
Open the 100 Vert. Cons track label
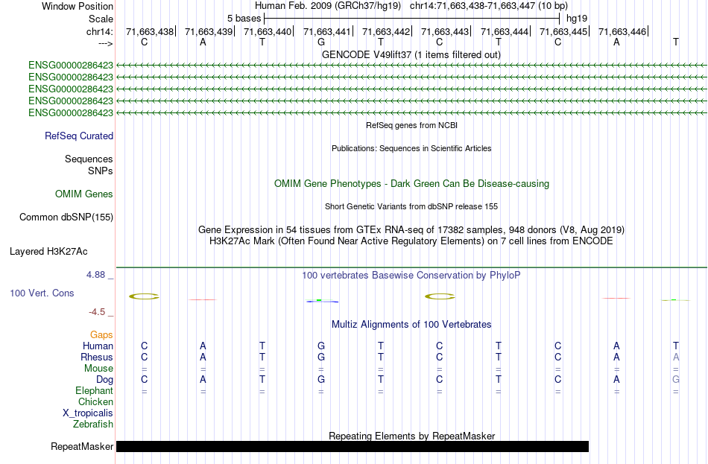[42, 293]
